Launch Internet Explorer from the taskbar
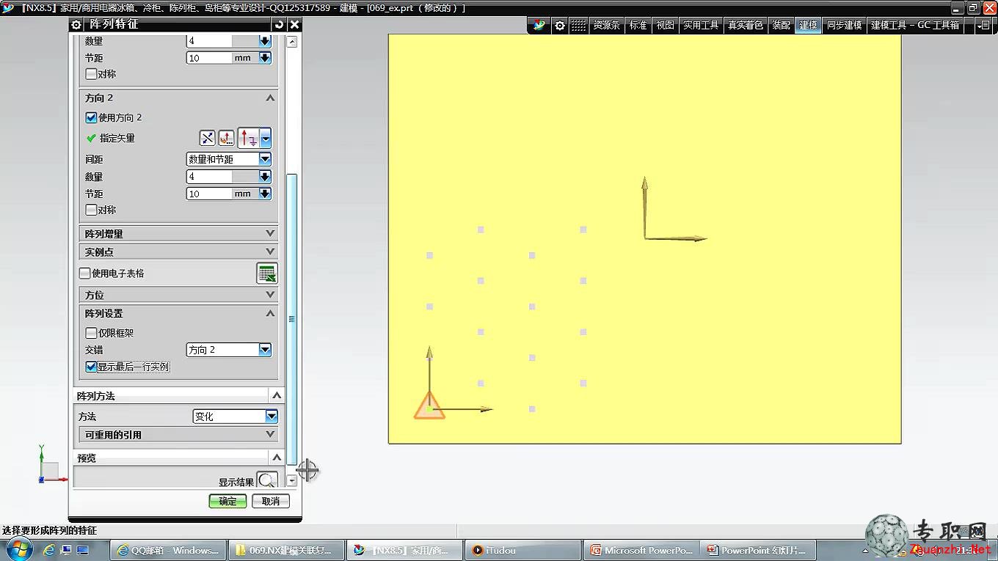Image resolution: width=998 pixels, height=561 pixels. point(49,550)
